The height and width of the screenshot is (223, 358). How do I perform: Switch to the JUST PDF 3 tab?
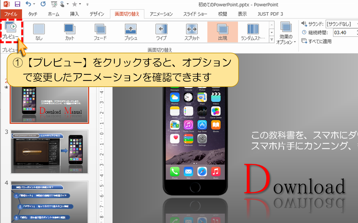click(x=270, y=14)
